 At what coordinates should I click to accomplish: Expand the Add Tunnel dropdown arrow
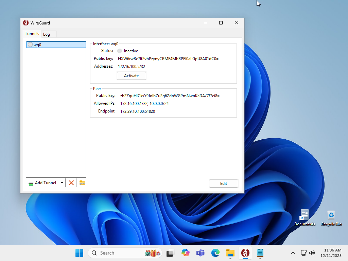(x=62, y=183)
